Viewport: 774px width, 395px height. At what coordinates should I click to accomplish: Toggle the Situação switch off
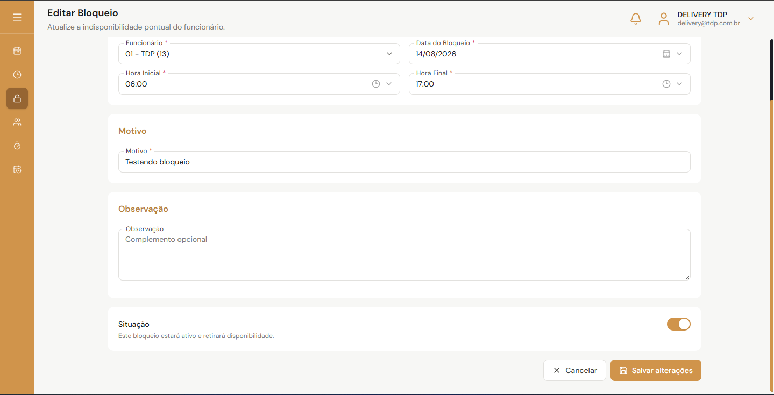click(679, 324)
